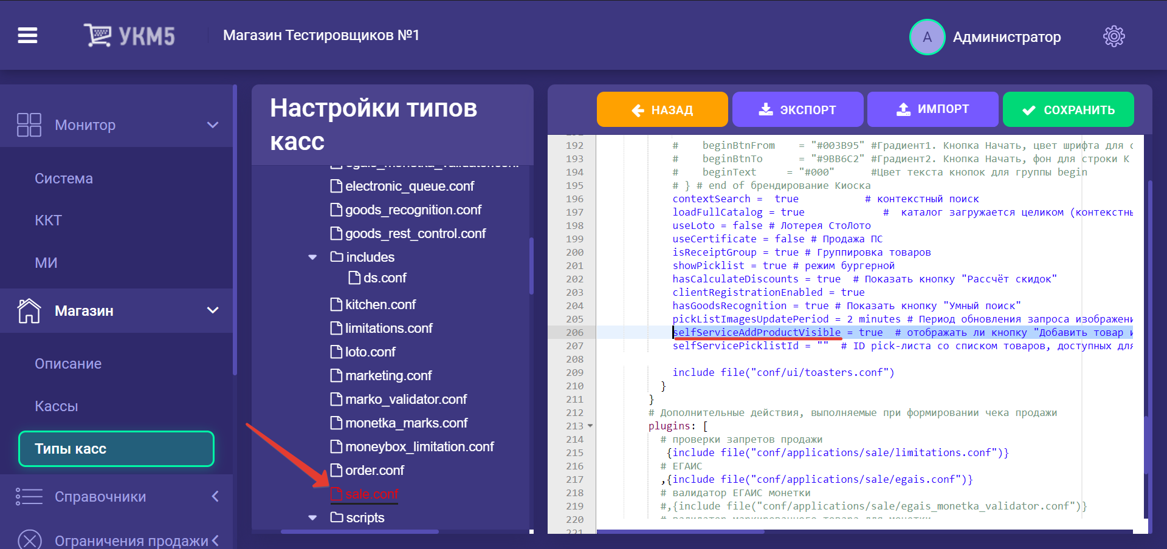1167x549 pixels.
Task: Click the СОХРАНИТЬ save button
Action: (1068, 109)
